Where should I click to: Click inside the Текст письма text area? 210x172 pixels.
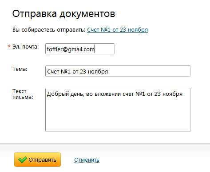118,110
